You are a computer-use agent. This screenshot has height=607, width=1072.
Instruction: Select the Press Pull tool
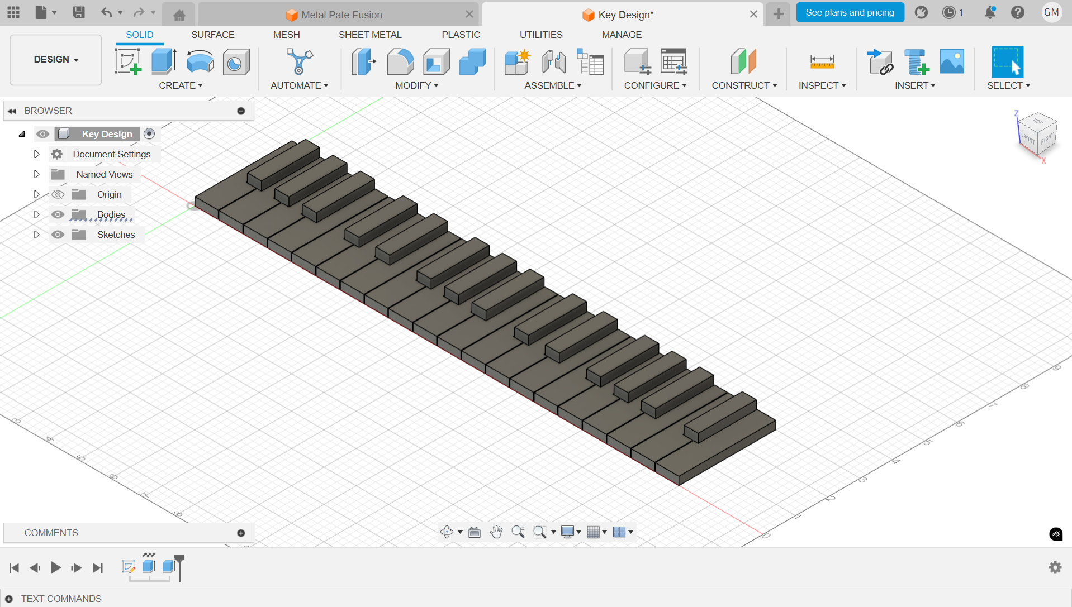tap(364, 61)
